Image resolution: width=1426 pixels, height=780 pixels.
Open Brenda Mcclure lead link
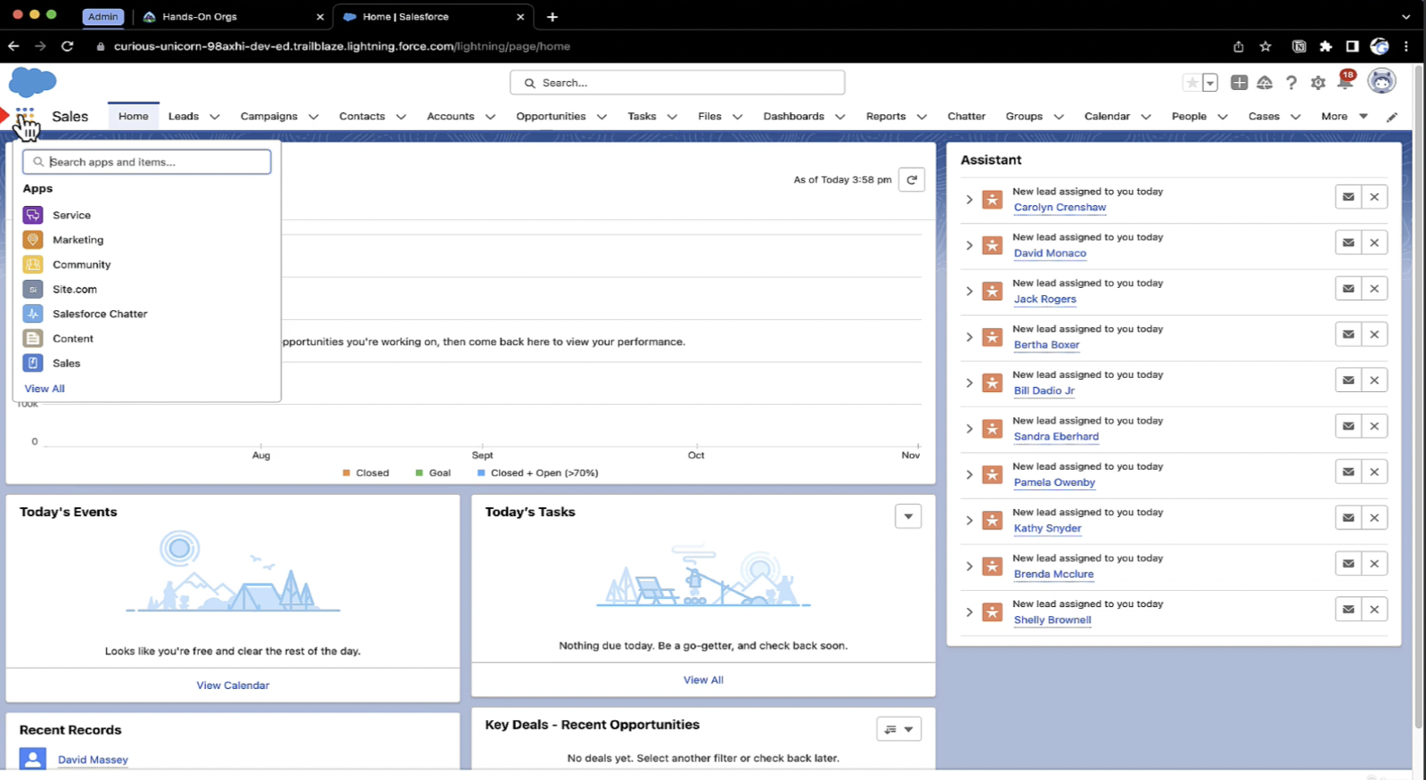pos(1053,574)
